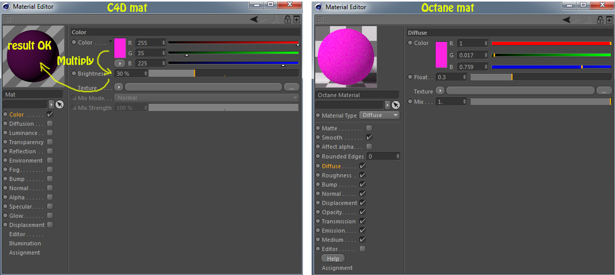This screenshot has height=275, width=615.
Task: Click the new panel plus icon in C4D editor
Action: coord(296,19)
